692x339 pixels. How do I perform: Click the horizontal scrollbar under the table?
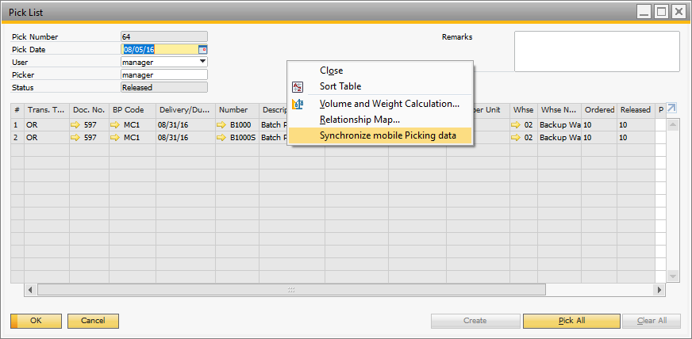291,291
